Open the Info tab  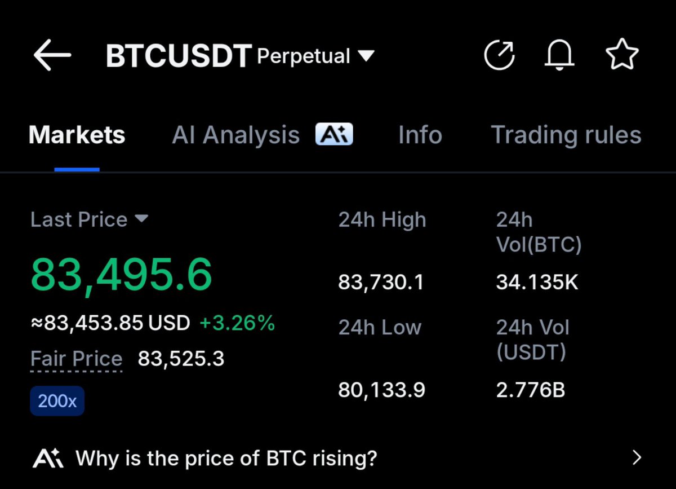coord(420,135)
